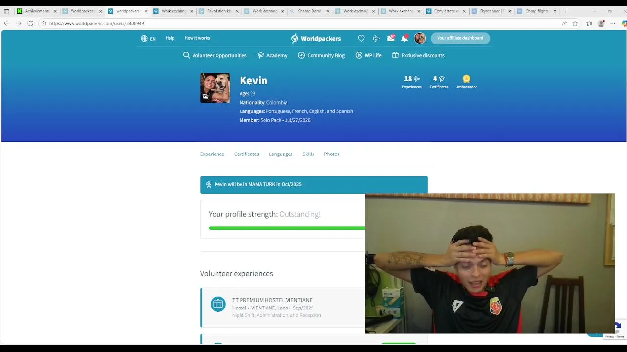This screenshot has height=352, width=627.
Task: Open the trips airplane icon in header
Action: (376, 38)
